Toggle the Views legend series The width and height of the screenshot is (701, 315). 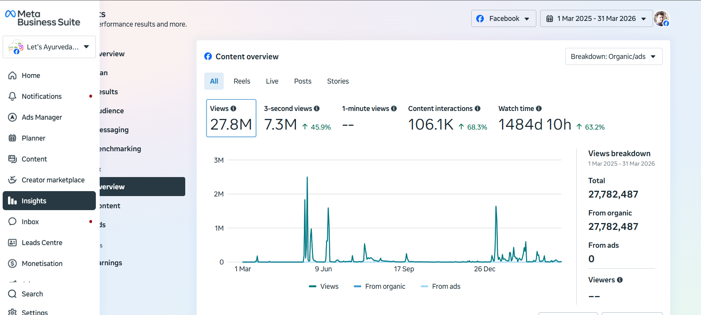[324, 287]
